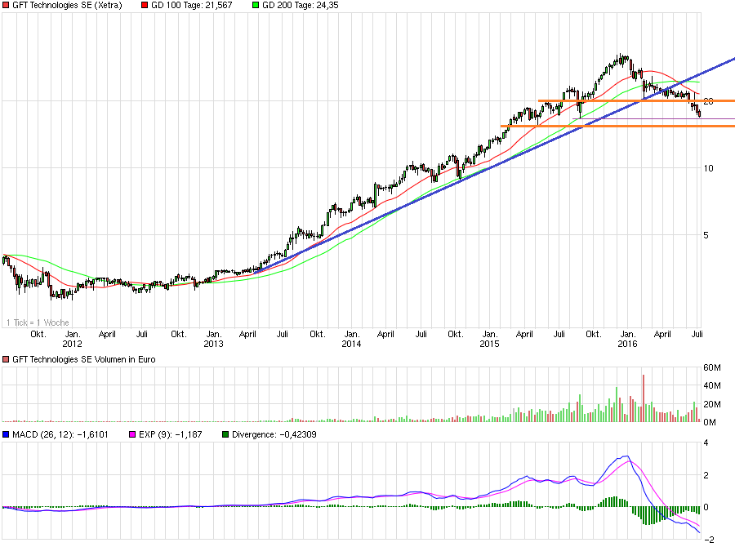Click the thin purple horizontal line at chart right
The image size is (735, 547).
(x=653, y=119)
